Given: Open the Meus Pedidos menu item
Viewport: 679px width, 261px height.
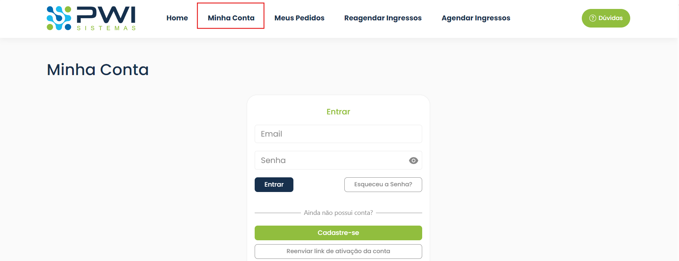Looking at the screenshot, I should click(x=299, y=18).
